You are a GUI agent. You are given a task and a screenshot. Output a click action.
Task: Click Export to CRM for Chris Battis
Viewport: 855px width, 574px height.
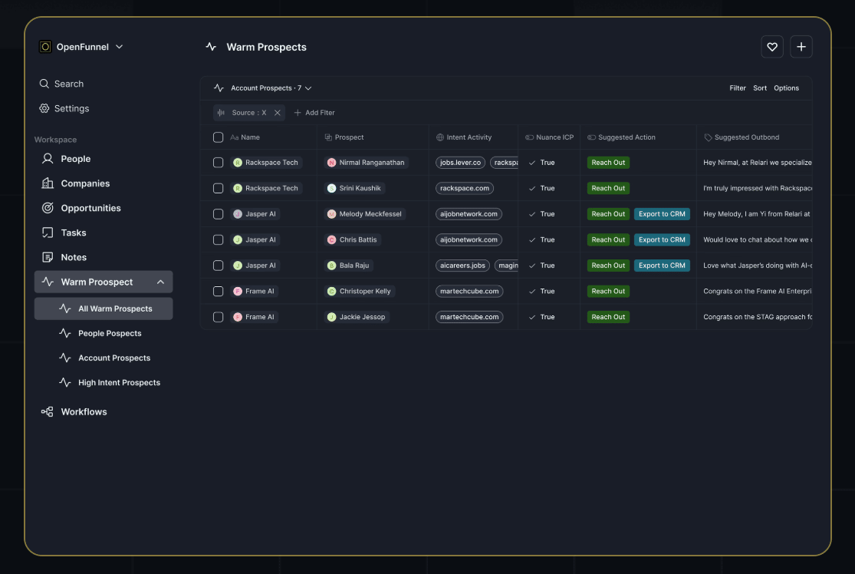[x=662, y=239]
